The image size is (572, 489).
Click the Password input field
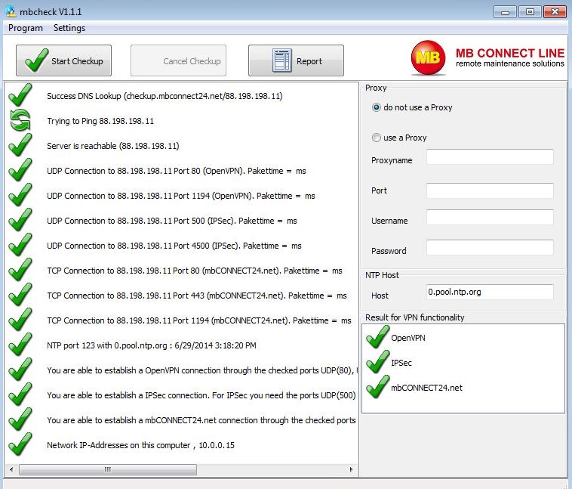490,247
